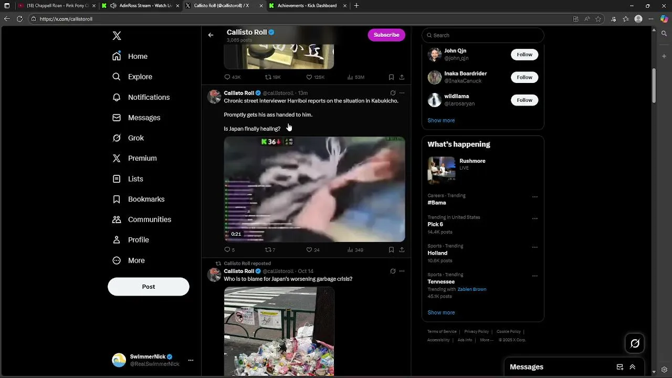The width and height of the screenshot is (672, 378).
Task: Click Show more under What's happening
Action: click(x=441, y=312)
